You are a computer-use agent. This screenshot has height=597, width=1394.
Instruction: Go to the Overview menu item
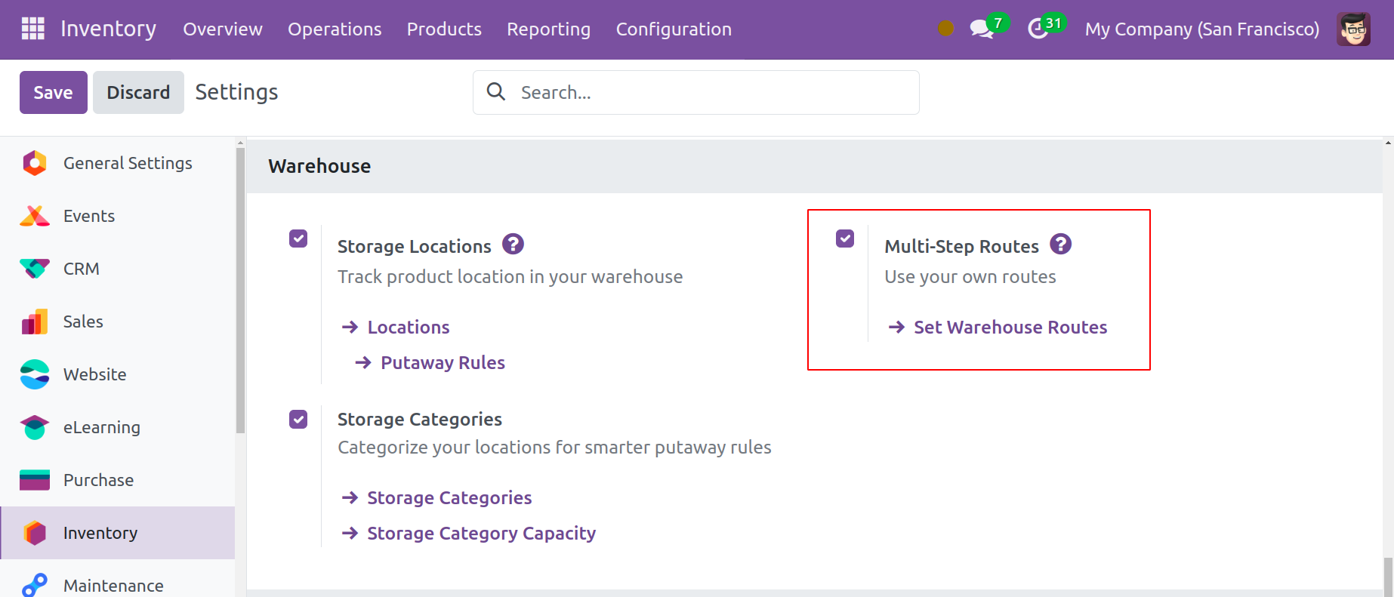(223, 29)
